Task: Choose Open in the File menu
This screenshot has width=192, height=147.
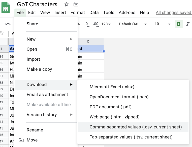Action: 46,49
